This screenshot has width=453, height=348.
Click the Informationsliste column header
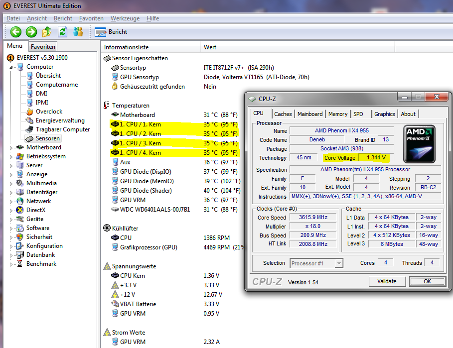[150, 47]
